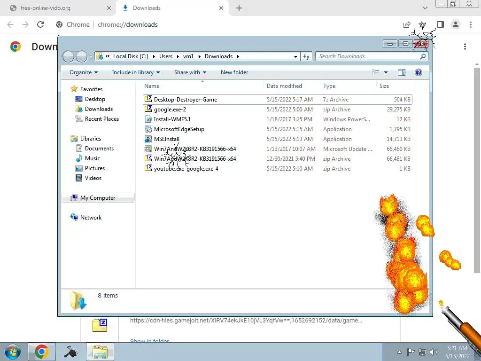Select the Win7AndW2K8R2 zip archive icon
The height and width of the screenshot is (361, 481).
pos(148,158)
